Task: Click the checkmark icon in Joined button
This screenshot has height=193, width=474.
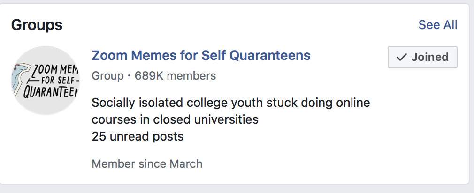Action: (x=401, y=58)
